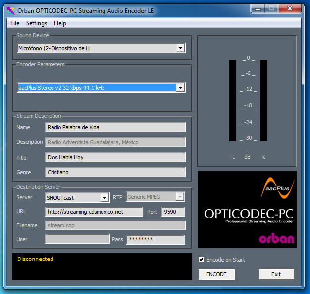Minimize the Orban encoder window
This screenshot has height=294, width=310.
tap(258, 9)
